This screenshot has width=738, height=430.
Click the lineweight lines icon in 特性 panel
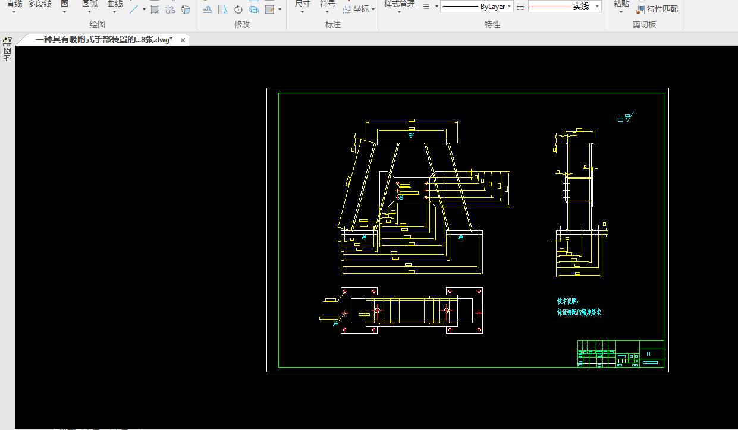click(x=426, y=7)
